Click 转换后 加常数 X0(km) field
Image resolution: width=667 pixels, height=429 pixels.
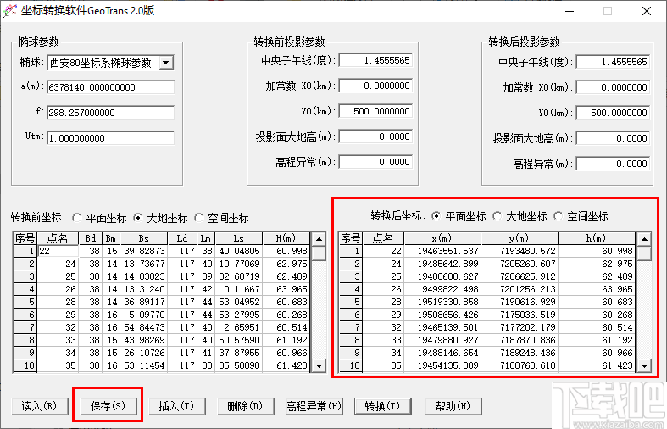click(613, 87)
